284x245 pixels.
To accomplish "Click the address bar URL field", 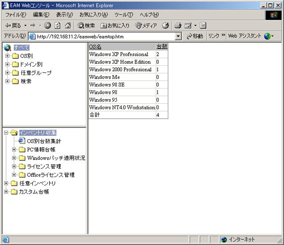I will pos(106,36).
